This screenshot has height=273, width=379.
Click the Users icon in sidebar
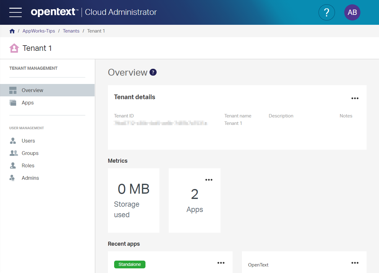(x=13, y=141)
